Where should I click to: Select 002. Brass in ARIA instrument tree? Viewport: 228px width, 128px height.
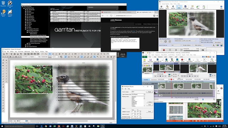(29, 11)
